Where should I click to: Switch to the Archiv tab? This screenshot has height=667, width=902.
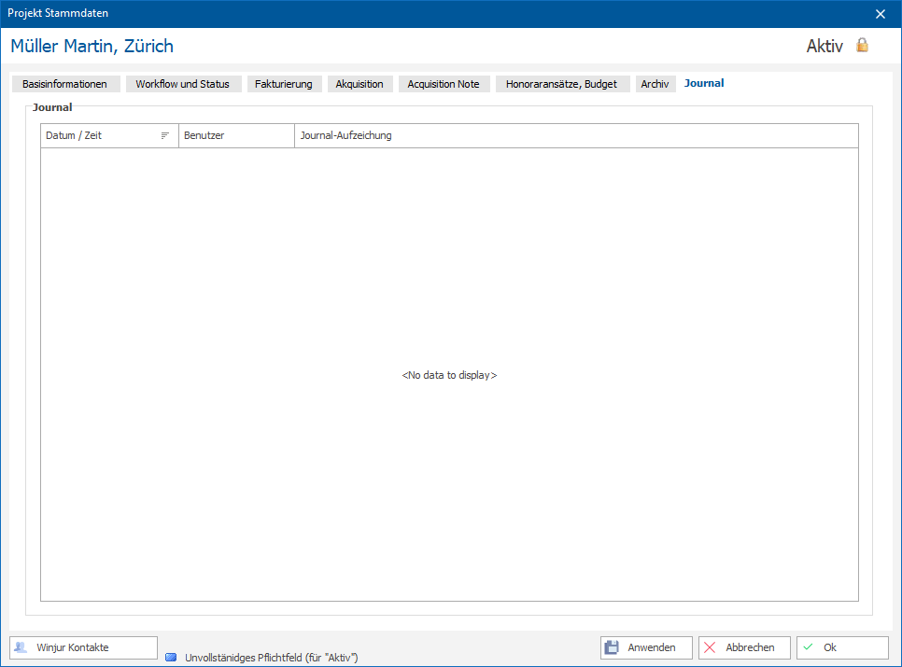655,84
